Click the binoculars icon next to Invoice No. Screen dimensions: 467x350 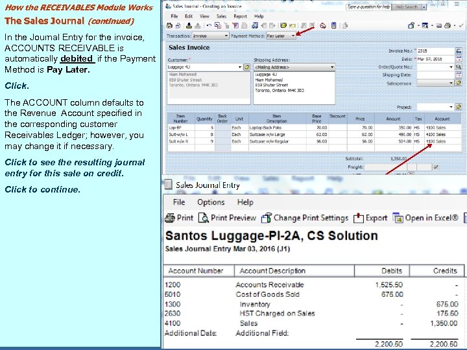click(x=459, y=51)
